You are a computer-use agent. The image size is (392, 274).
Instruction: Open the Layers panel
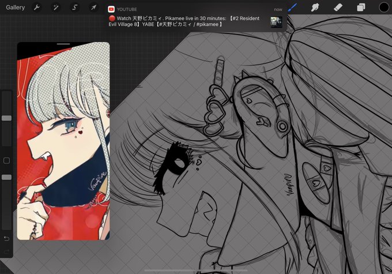(x=361, y=7)
